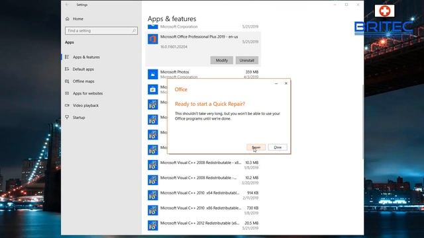
Task: Click the Apps & features list icon
Action: tap(67, 57)
